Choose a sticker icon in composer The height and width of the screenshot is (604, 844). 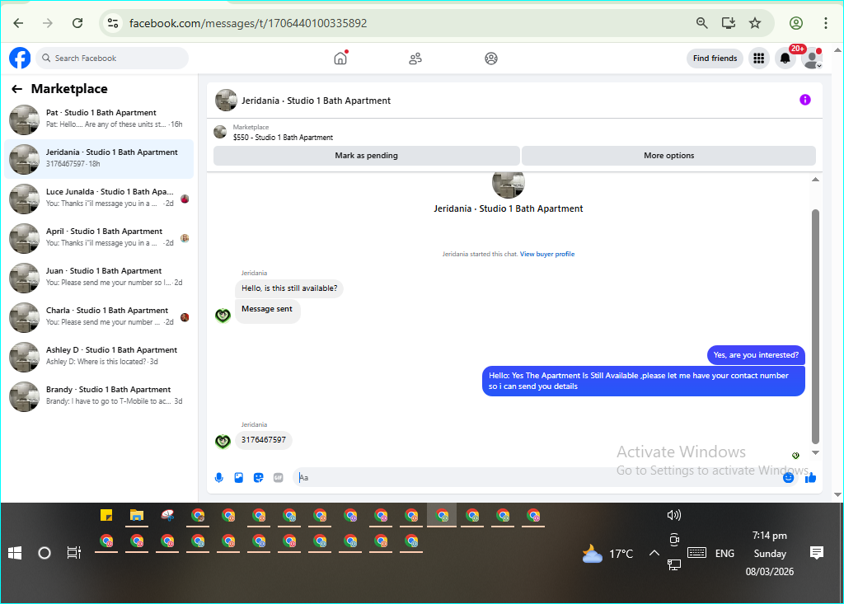click(x=258, y=477)
